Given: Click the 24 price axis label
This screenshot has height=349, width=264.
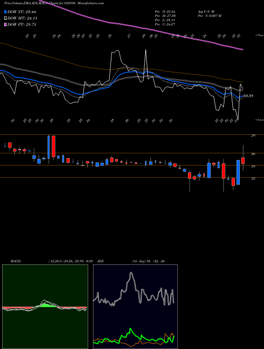Looking at the screenshot, I should click(253, 166).
